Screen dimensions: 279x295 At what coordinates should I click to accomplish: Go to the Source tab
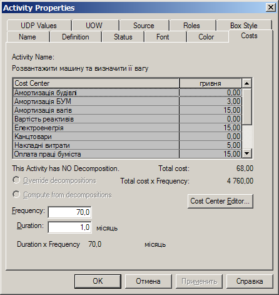pos(144,26)
